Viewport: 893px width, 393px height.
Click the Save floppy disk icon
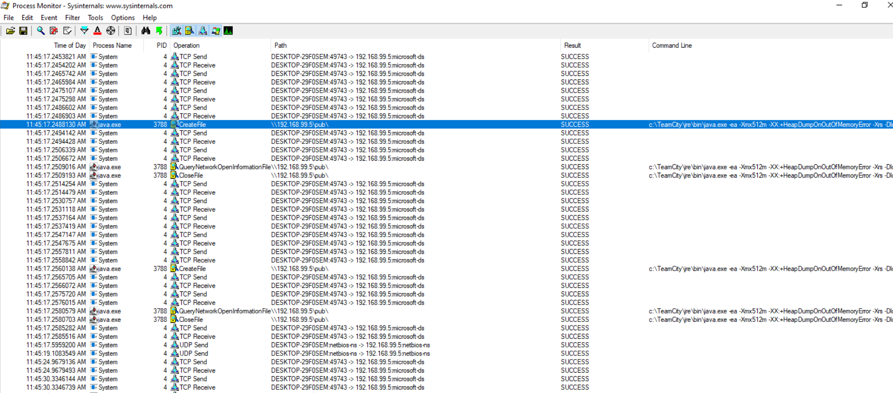(x=23, y=30)
